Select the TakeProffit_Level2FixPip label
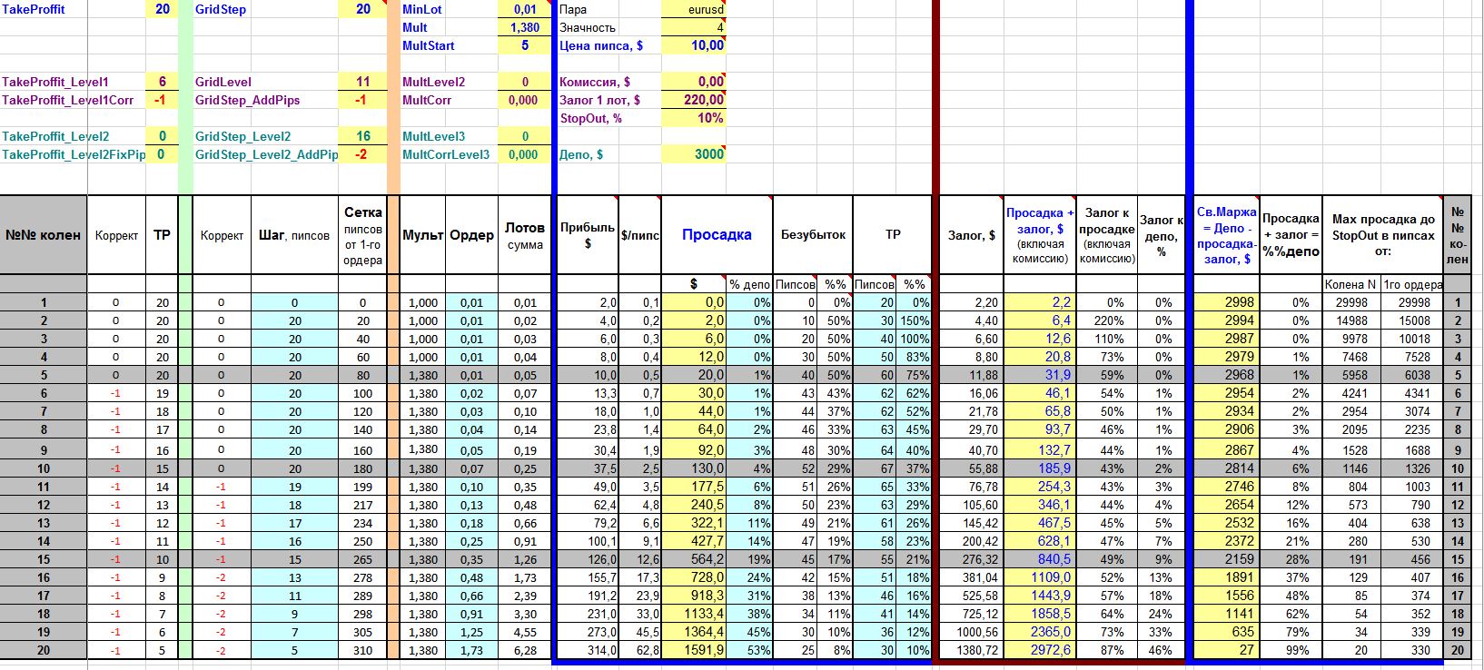This screenshot has height=670, width=1484. pos(73,154)
